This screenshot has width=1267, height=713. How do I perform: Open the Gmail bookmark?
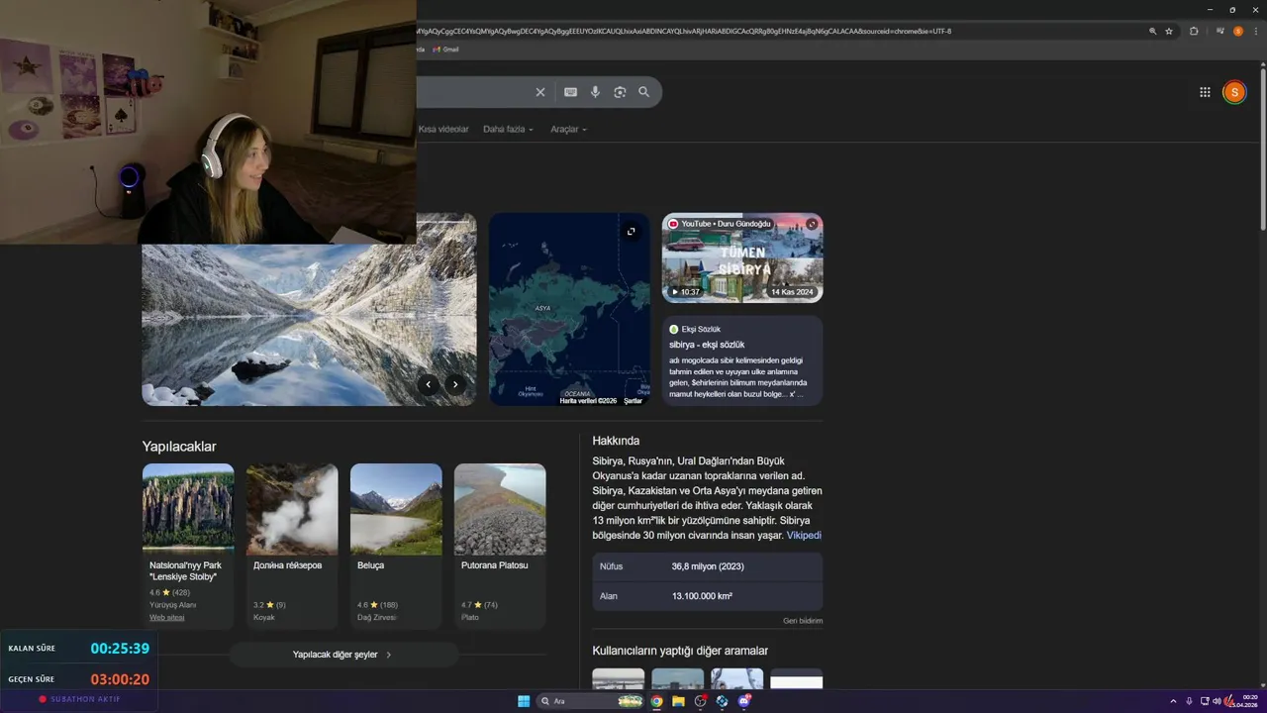coord(445,50)
